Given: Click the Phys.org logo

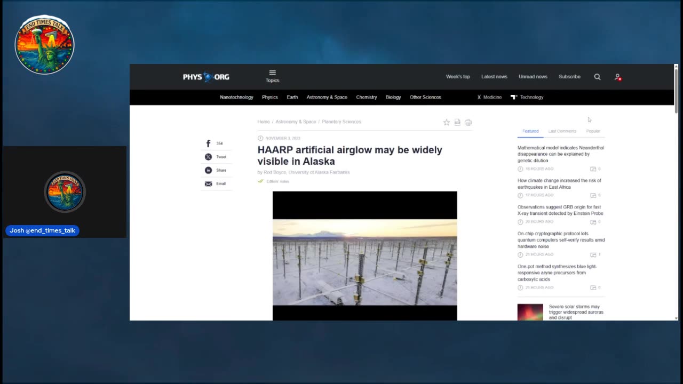Looking at the screenshot, I should tap(206, 77).
